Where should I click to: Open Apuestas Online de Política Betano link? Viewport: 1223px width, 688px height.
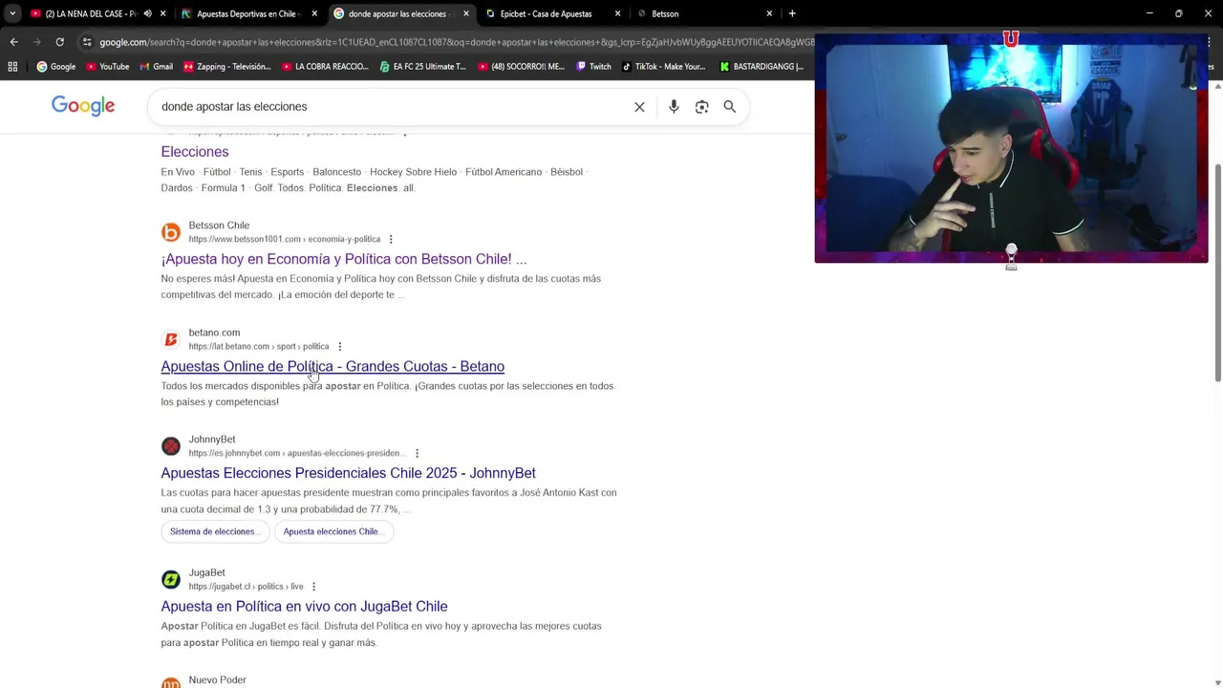(333, 367)
